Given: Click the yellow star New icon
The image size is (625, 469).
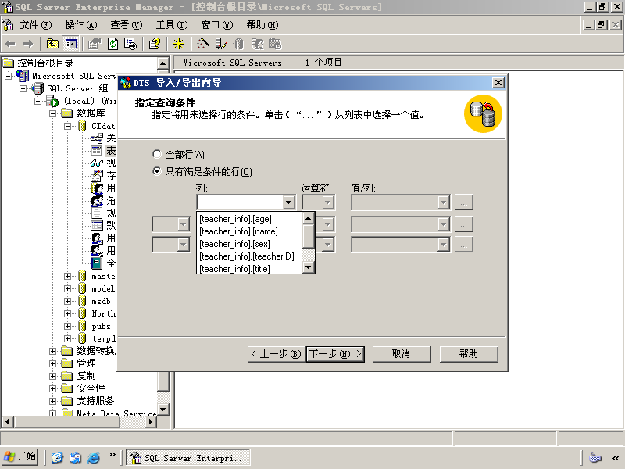Looking at the screenshot, I should pyautogui.click(x=178, y=44).
